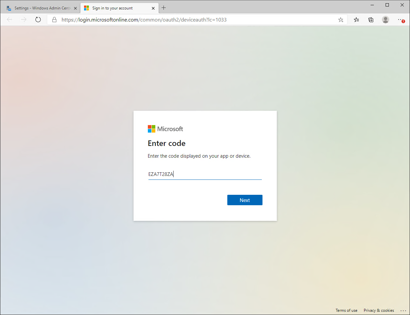The height and width of the screenshot is (315, 410).
Task: Open the browser profile menu
Action: (386, 20)
